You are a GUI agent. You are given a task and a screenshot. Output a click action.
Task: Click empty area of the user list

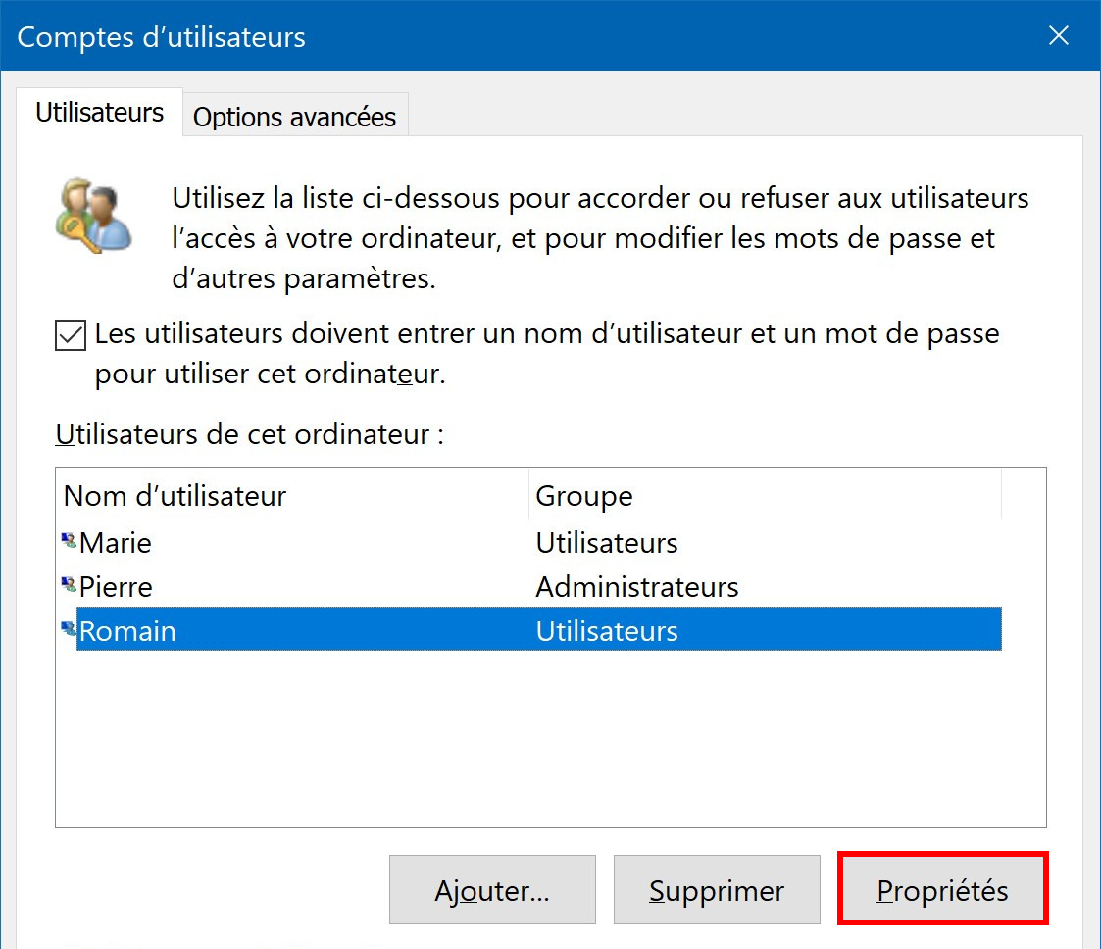coord(551,737)
